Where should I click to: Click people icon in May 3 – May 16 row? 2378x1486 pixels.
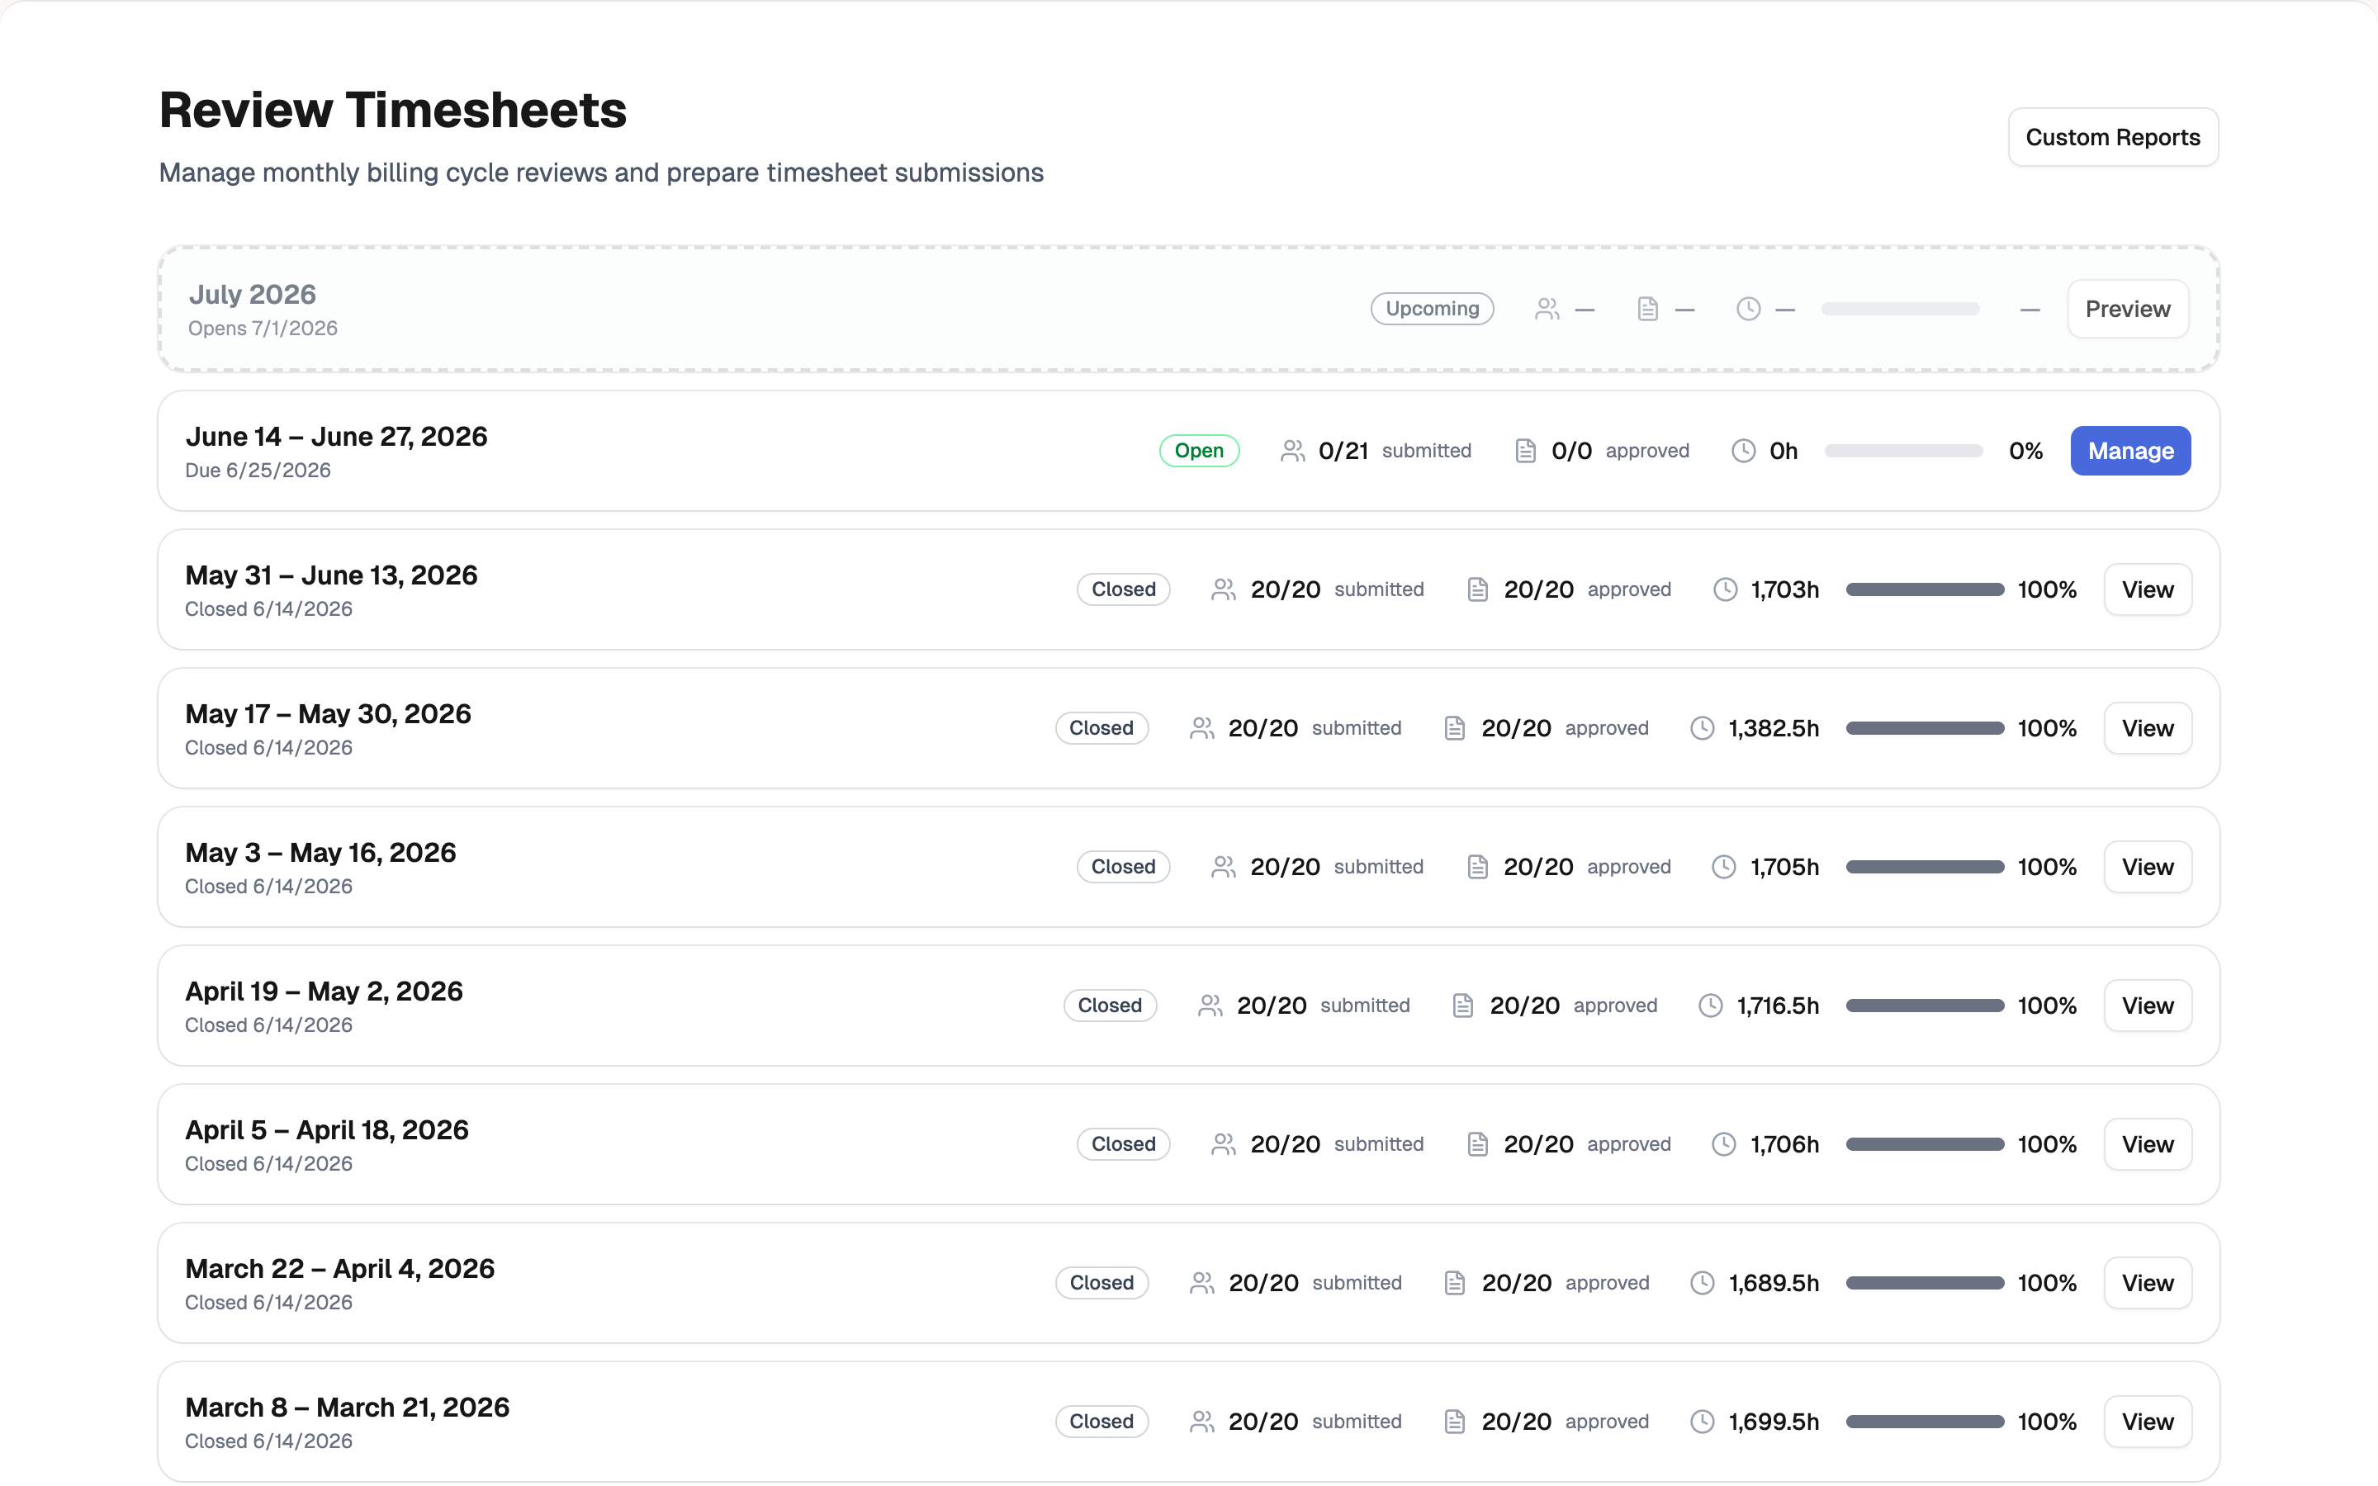tap(1224, 867)
